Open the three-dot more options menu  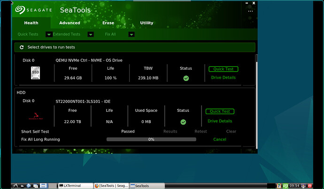(250, 11)
